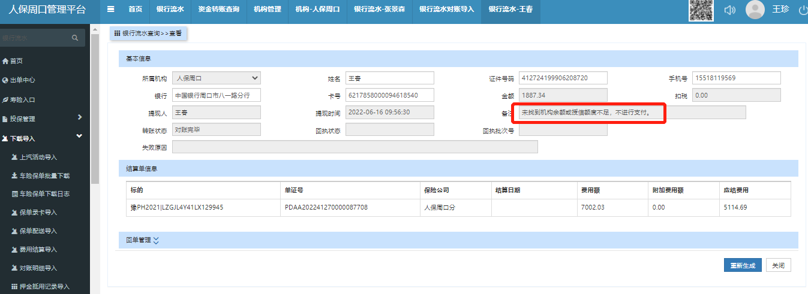Click the empty 回执状态 field
This screenshot has height=294, width=808.
(x=389, y=129)
